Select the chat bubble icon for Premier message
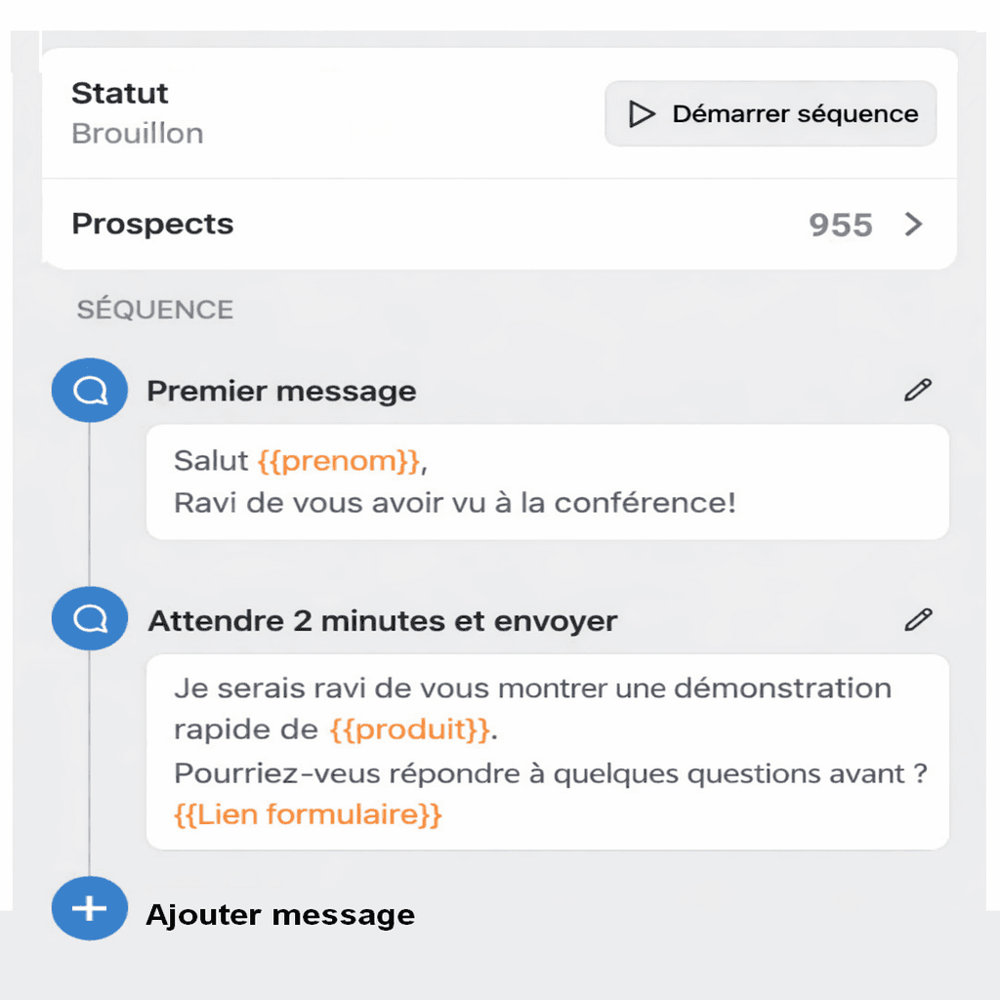This screenshot has height=1000, width=1000. pos(89,390)
